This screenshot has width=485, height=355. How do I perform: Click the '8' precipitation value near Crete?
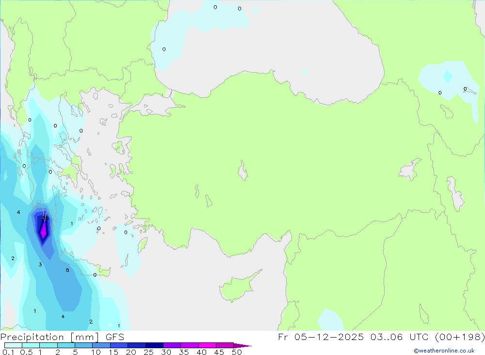click(67, 270)
